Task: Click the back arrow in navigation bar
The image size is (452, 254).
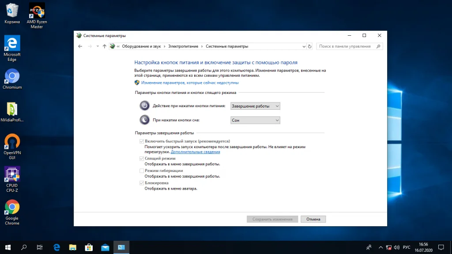Action: point(80,46)
